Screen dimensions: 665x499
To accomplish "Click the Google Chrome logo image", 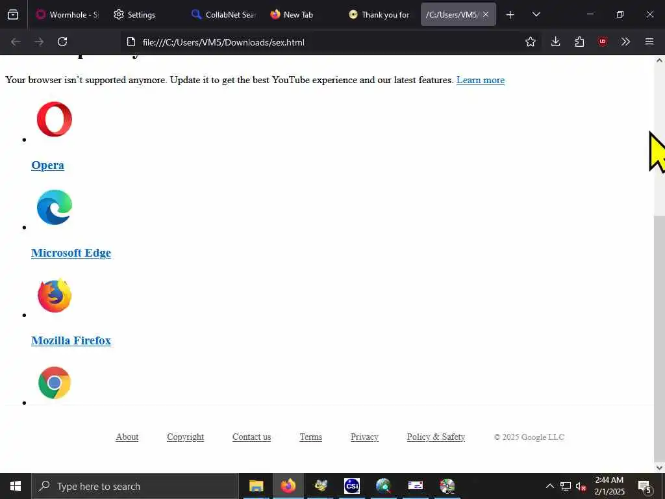I will [x=55, y=383].
